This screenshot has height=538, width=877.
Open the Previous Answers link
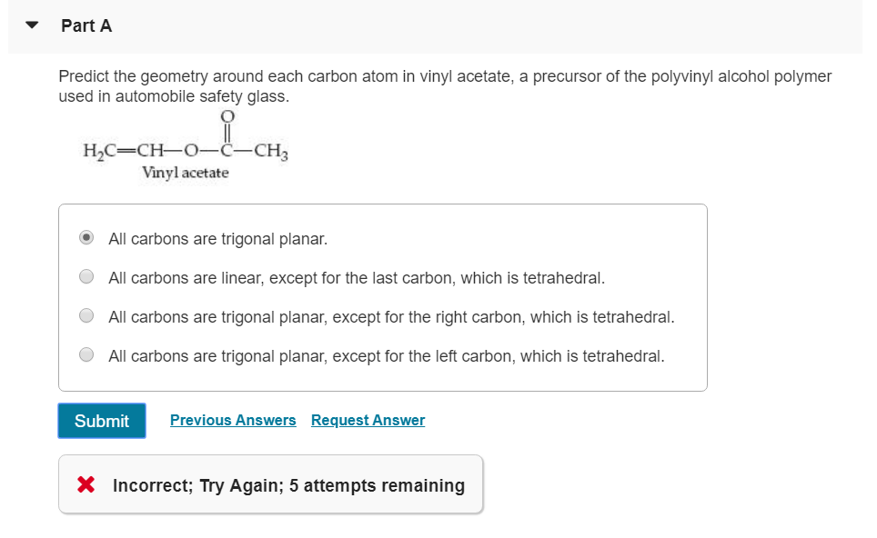(x=233, y=420)
